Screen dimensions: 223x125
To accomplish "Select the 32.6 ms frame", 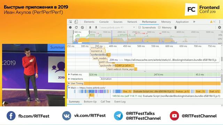I will click(93, 74).
